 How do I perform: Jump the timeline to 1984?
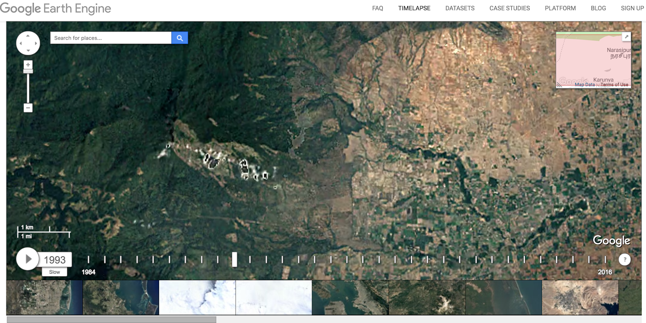pos(88,272)
